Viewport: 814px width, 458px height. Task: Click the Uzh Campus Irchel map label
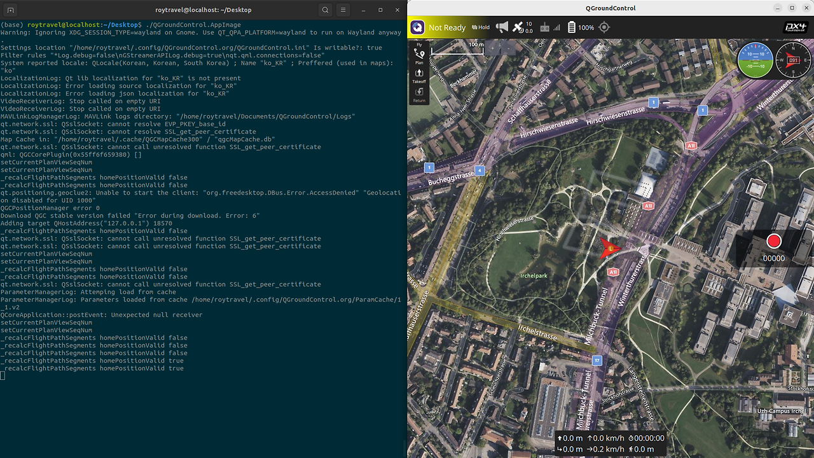point(782,411)
